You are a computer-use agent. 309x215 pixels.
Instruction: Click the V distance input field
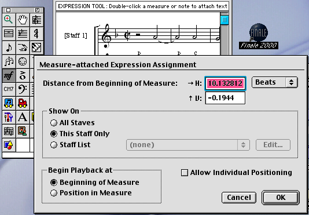225,98
